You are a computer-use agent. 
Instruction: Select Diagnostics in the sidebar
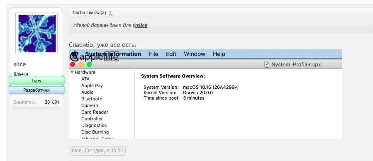pos(94,125)
